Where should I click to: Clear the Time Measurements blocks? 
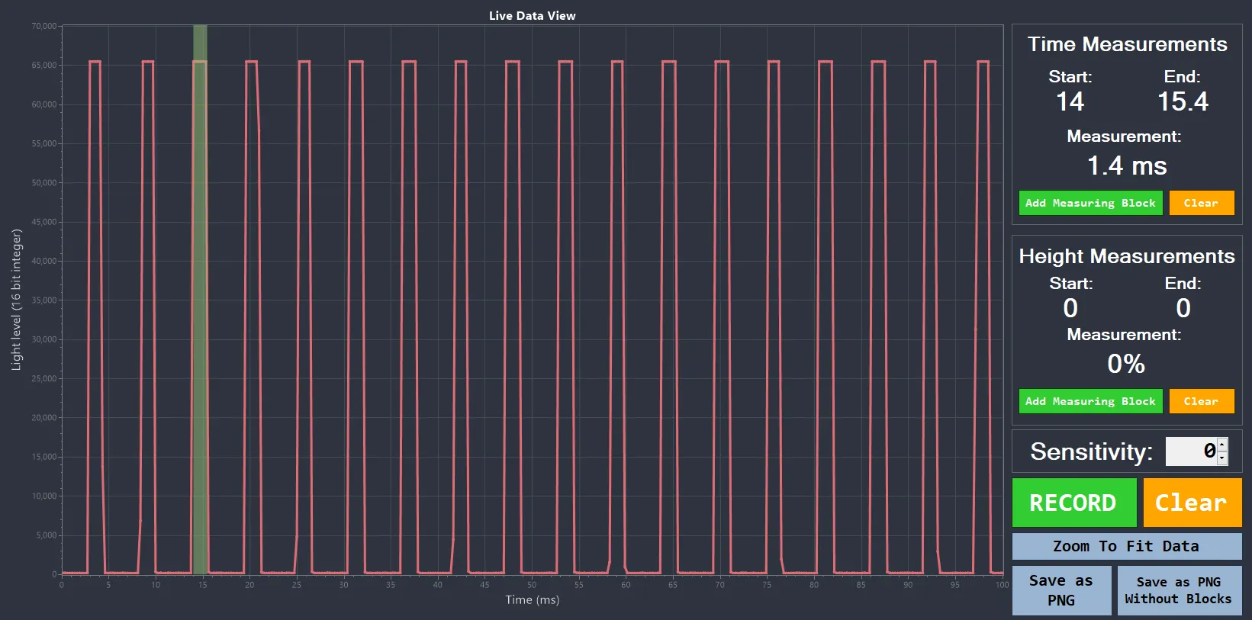point(1201,203)
